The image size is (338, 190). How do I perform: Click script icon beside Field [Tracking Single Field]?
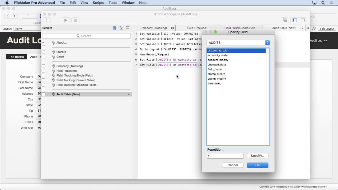click(x=54, y=75)
